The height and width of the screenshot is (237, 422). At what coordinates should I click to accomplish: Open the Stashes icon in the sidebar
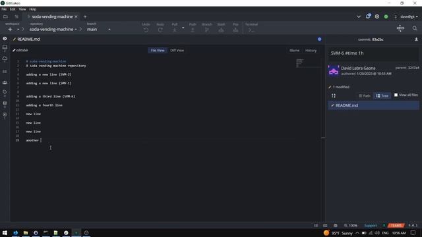pos(5,103)
